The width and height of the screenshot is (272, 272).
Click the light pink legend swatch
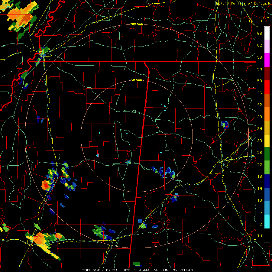point(267,47)
